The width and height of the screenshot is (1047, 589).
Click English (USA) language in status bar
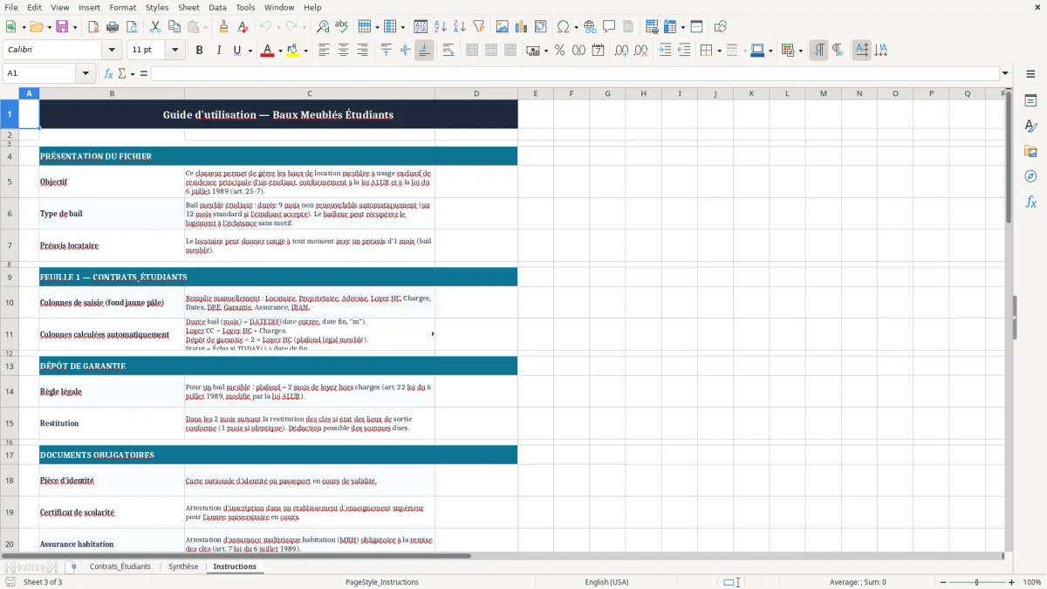(x=606, y=582)
